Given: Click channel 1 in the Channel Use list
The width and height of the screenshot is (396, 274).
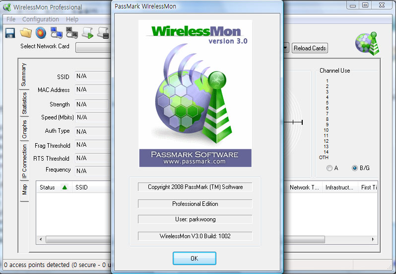Looking at the screenshot, I should pyautogui.click(x=327, y=81).
